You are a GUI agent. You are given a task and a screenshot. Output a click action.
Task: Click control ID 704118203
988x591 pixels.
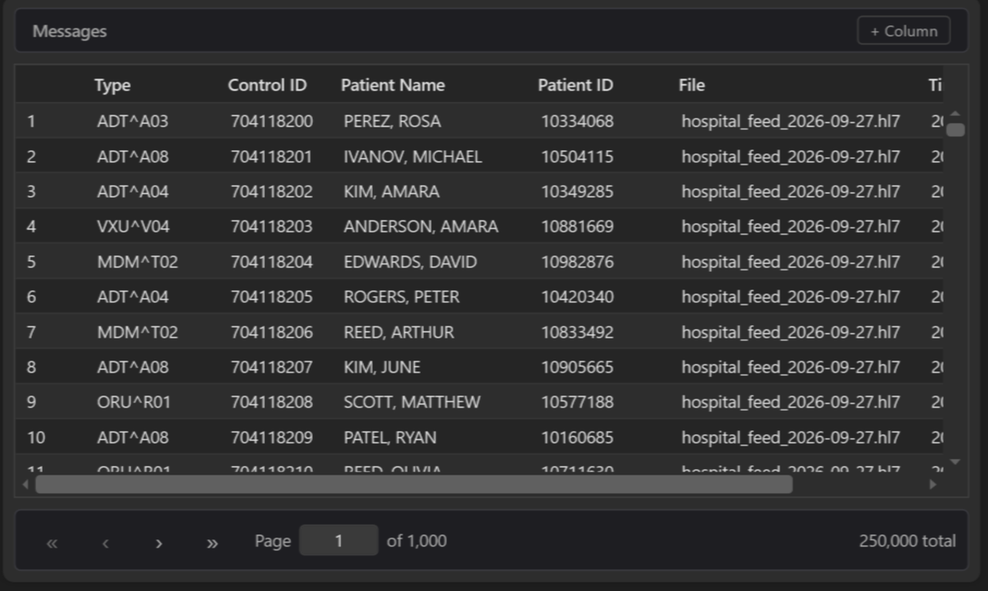pyautogui.click(x=272, y=227)
